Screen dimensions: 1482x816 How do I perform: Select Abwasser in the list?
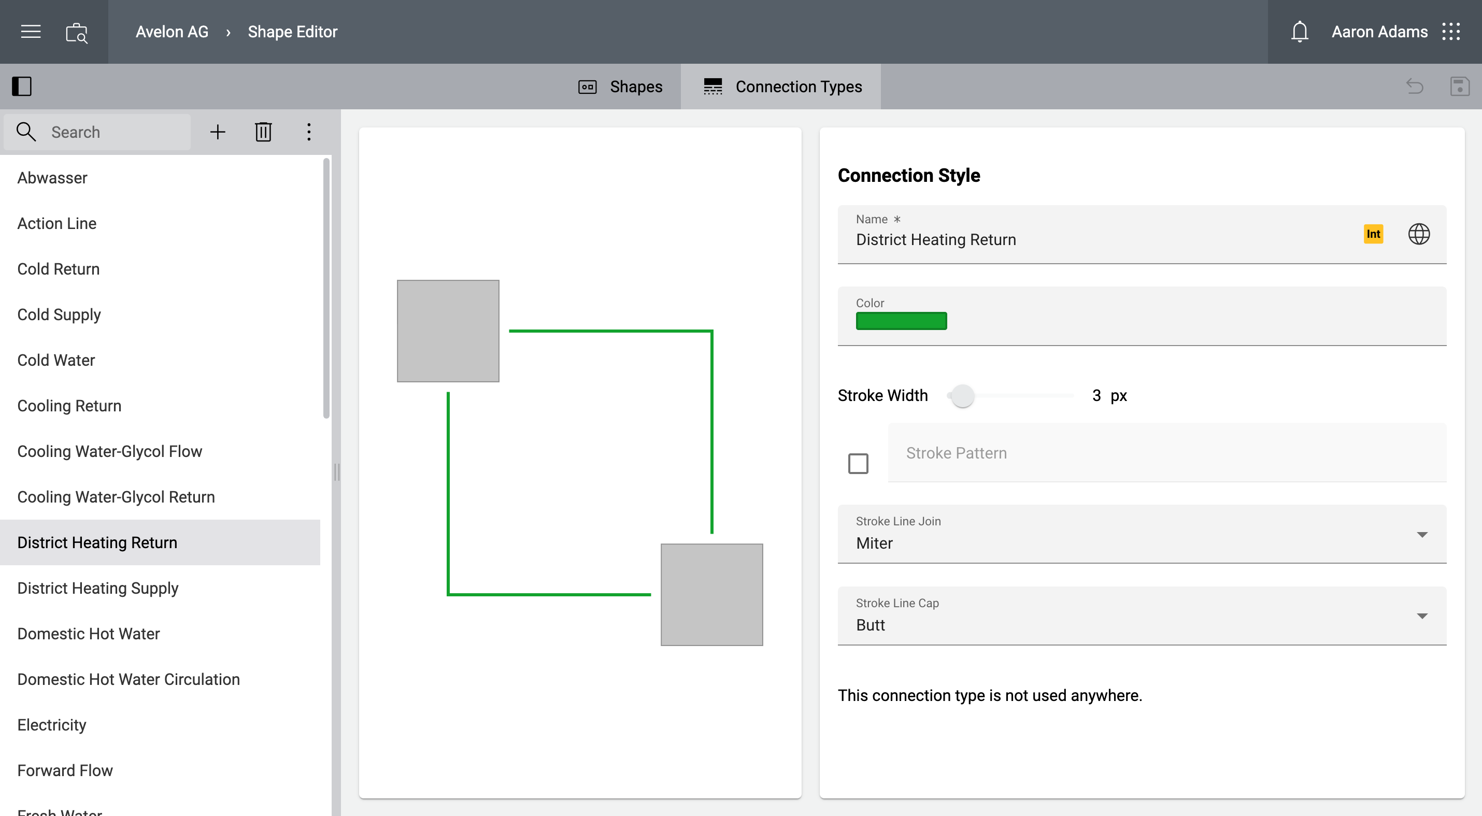point(160,178)
